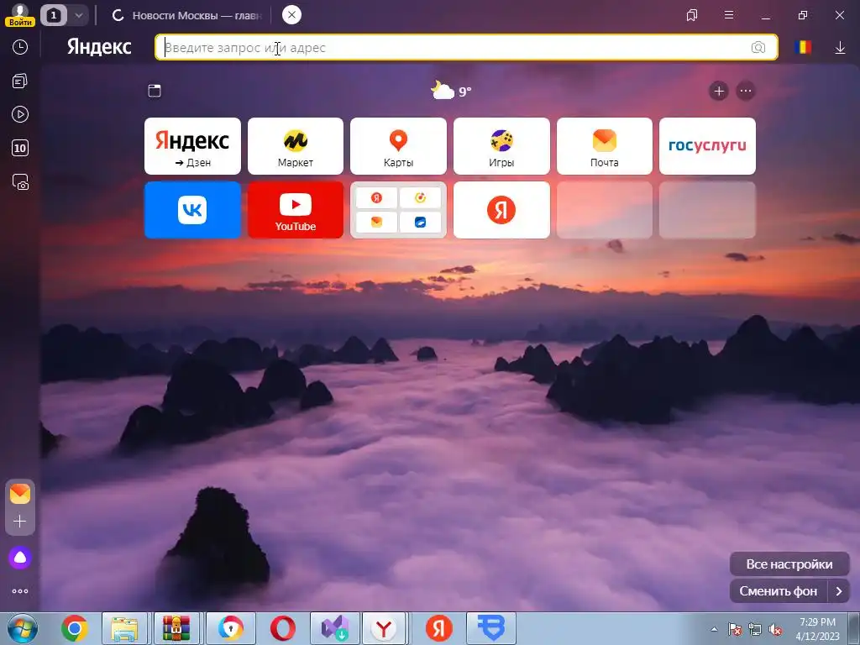Click the flag translator icon
This screenshot has width=860, height=645.
tap(802, 47)
